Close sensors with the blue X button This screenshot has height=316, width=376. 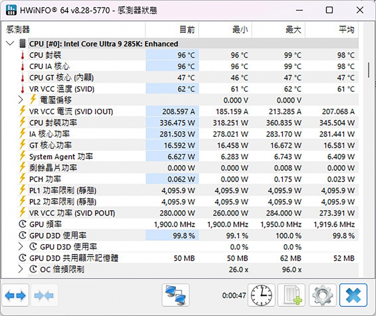click(352, 295)
